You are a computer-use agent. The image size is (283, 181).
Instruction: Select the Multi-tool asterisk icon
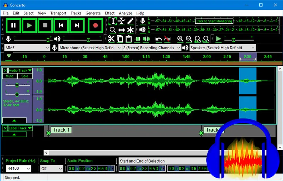[x=130, y=30]
